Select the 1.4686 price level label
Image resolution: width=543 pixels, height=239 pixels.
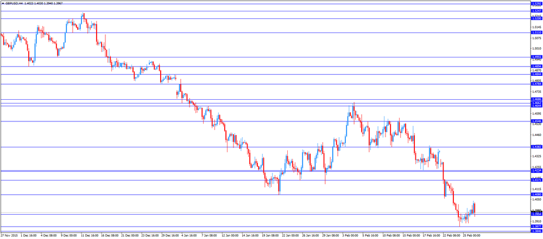tap(536, 100)
